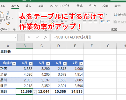Open the ホーム tab
This screenshot has height=100, width=126.
coord(15,6)
